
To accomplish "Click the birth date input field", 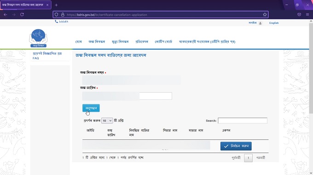I will coord(127,96).
